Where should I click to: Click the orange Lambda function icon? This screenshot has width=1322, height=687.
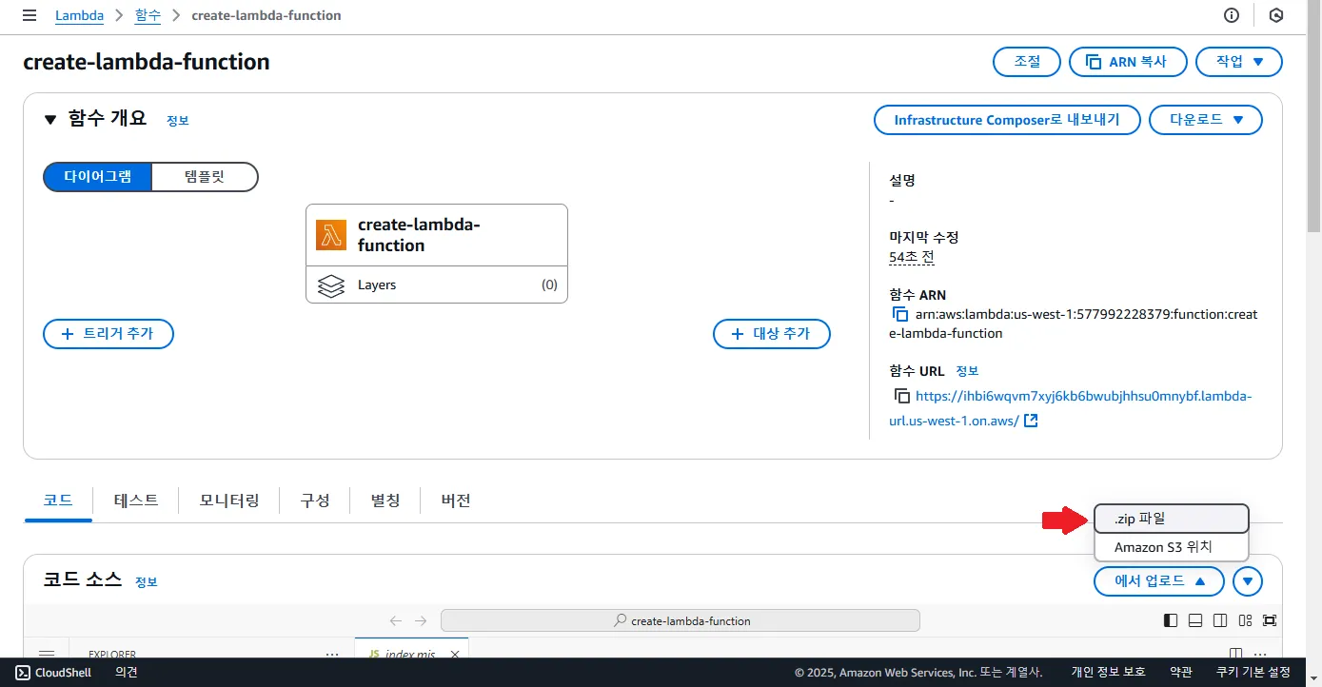(x=331, y=235)
